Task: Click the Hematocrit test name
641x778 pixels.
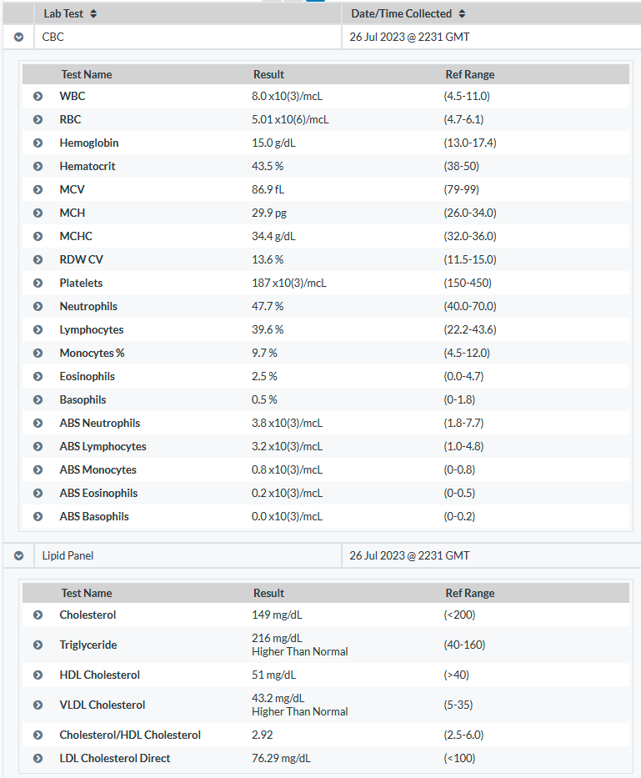Action: click(88, 166)
